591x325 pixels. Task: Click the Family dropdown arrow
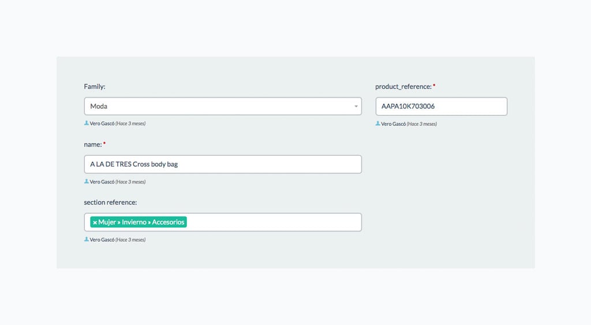pos(356,106)
